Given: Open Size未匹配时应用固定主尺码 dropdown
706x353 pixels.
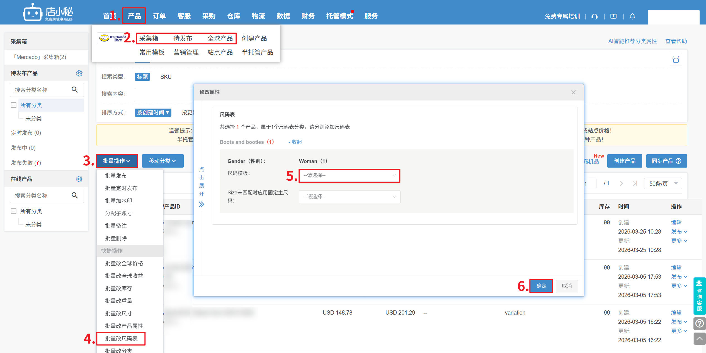Looking at the screenshot, I should click(x=349, y=197).
